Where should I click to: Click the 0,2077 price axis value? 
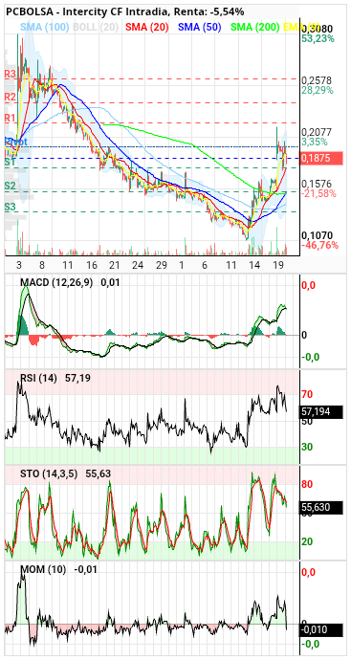tap(318, 132)
